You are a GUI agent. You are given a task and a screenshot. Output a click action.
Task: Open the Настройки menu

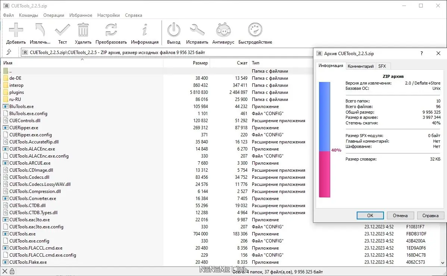[108, 15]
